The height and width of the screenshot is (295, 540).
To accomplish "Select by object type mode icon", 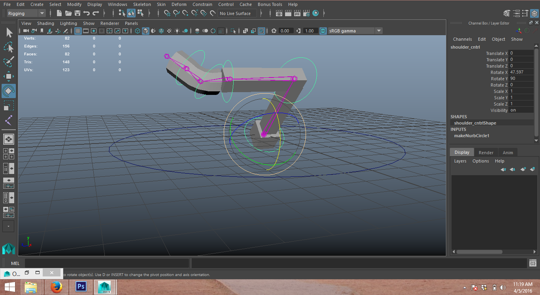I will [x=131, y=13].
